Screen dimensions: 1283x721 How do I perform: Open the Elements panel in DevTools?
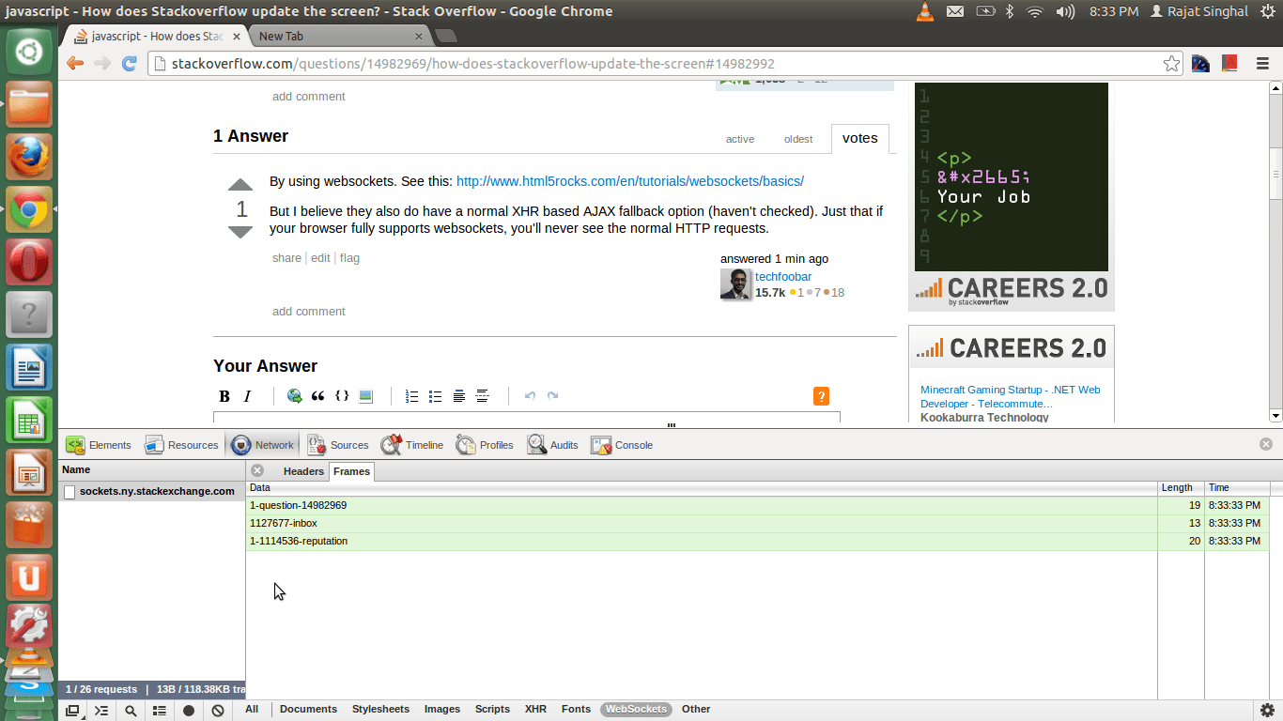[x=99, y=445]
